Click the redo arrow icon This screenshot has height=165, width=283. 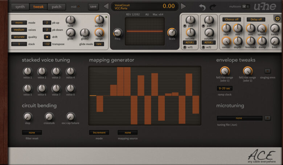213,7
